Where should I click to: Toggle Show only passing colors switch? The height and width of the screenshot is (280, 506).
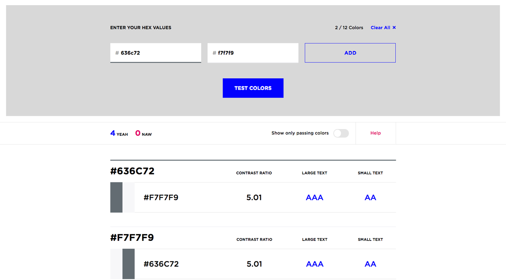tap(341, 133)
